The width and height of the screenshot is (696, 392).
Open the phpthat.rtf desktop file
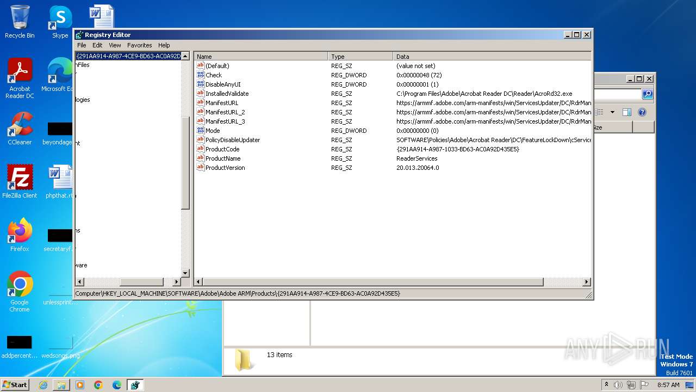click(x=60, y=181)
